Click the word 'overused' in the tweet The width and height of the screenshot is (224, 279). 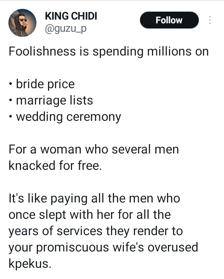(x=173, y=247)
